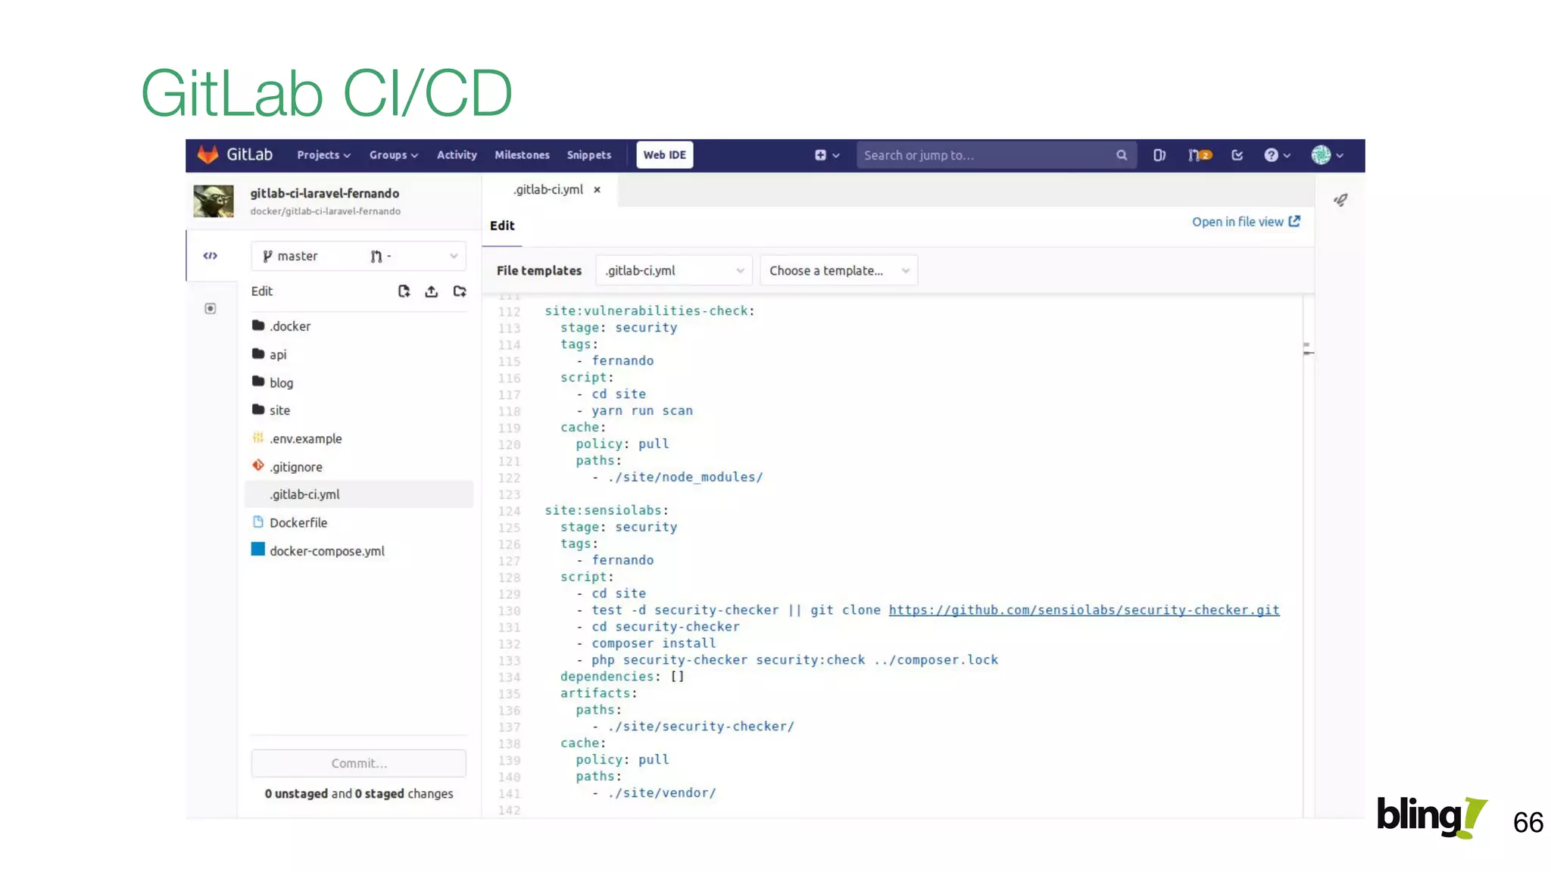The width and height of the screenshot is (1551, 872).
Task: Select the code edit sidebar icon
Action: point(211,256)
